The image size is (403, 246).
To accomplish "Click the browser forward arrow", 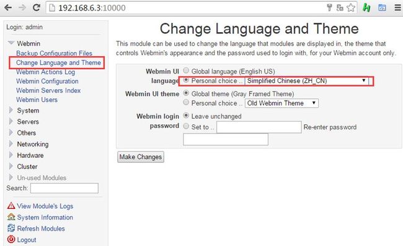I will coord(22,7).
